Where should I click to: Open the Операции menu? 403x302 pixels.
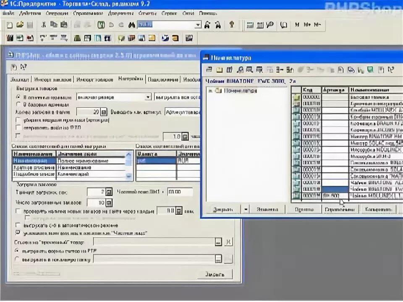pos(57,13)
